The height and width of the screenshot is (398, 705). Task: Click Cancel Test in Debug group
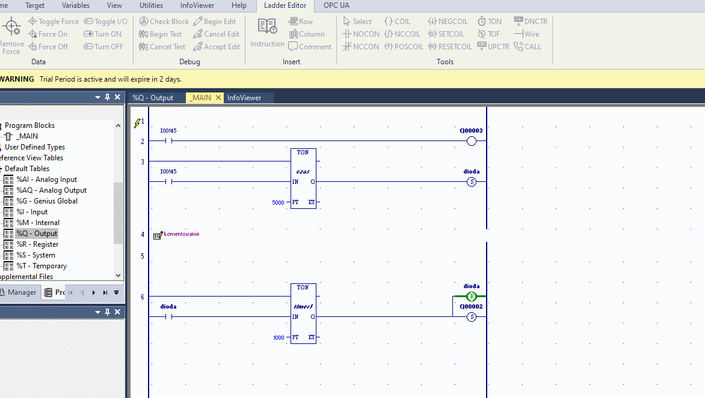[x=162, y=47]
